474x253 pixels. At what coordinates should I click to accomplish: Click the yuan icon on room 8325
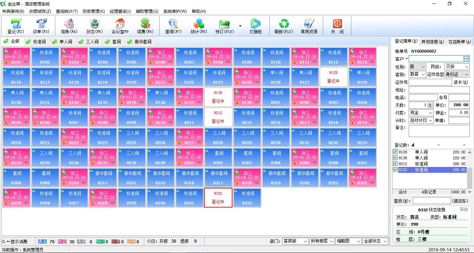pos(6,203)
